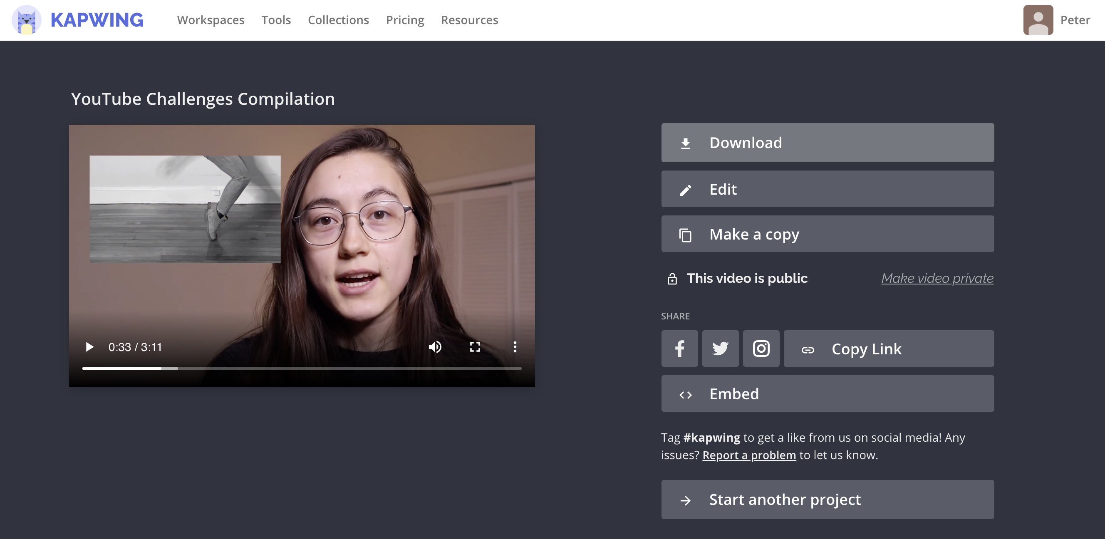1105x539 pixels.
Task: Seek the video using the progress bar
Action: [x=302, y=368]
